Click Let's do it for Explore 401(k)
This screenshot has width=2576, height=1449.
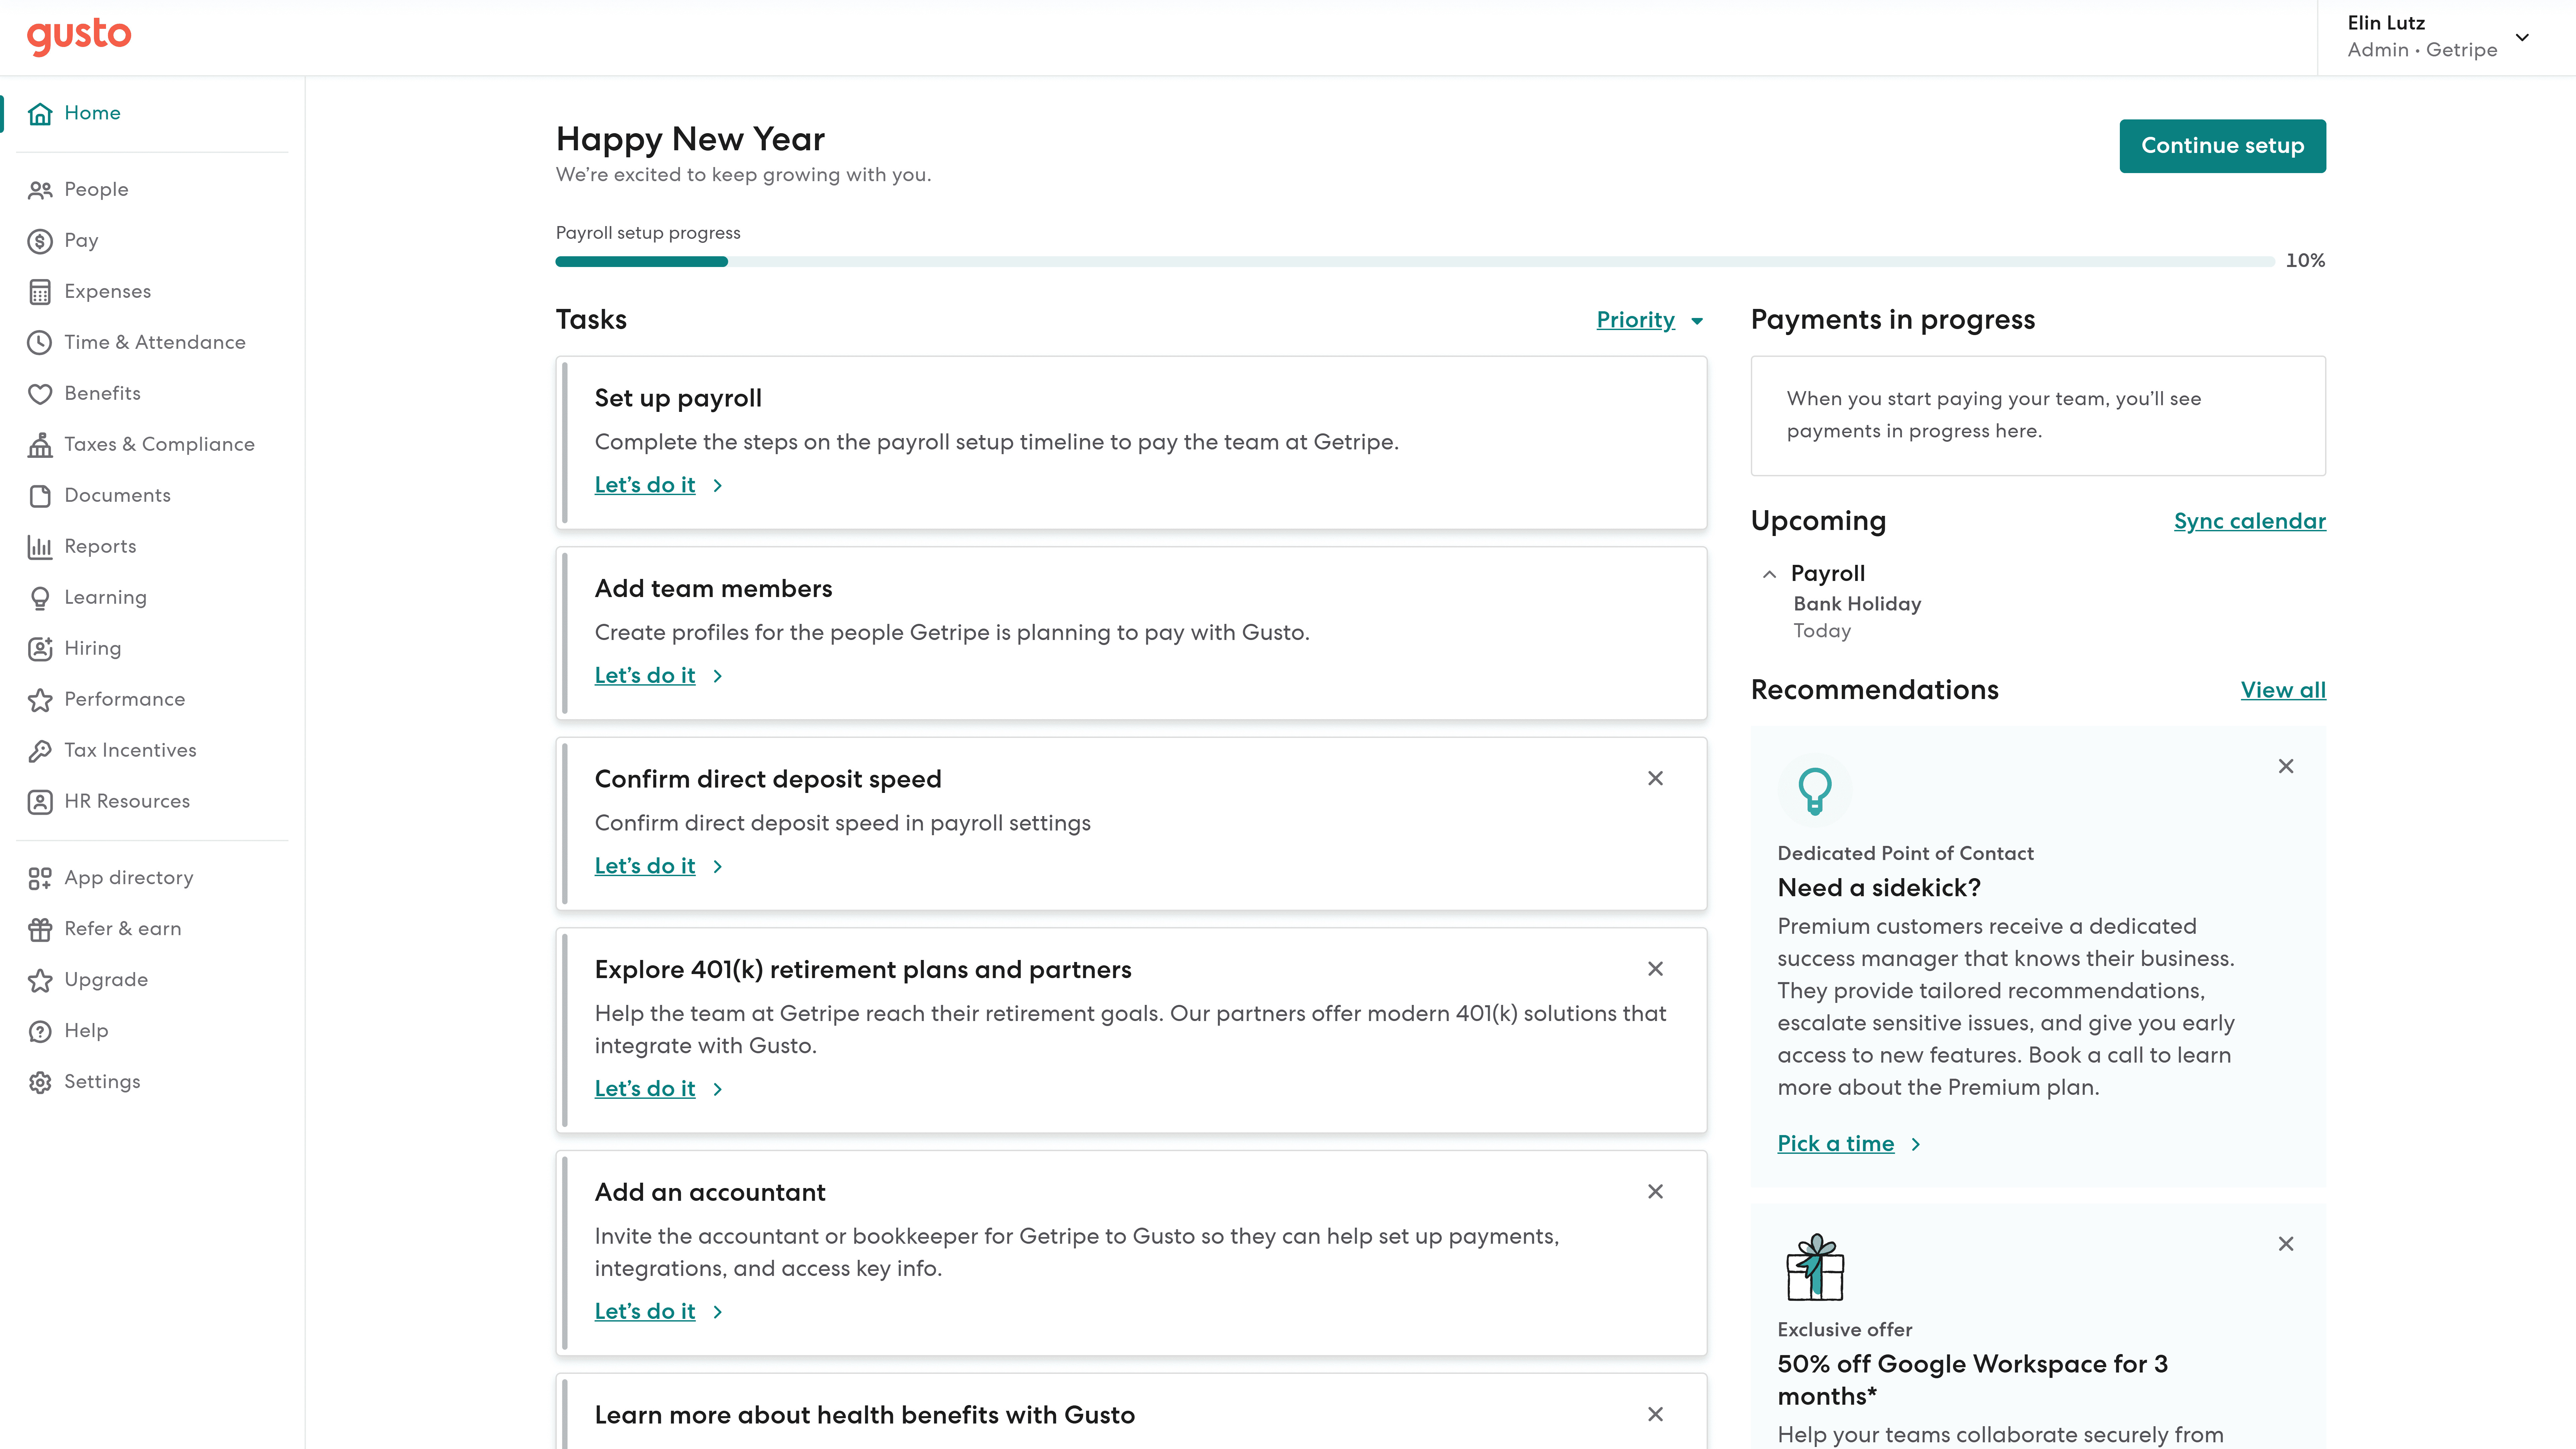(645, 1089)
